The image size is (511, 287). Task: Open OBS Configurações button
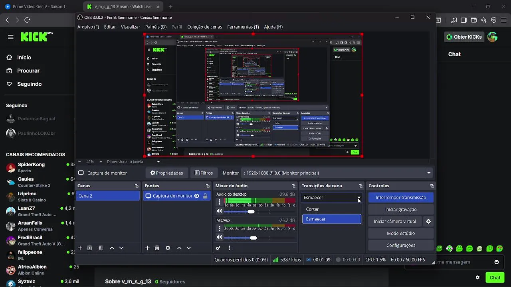(x=401, y=245)
